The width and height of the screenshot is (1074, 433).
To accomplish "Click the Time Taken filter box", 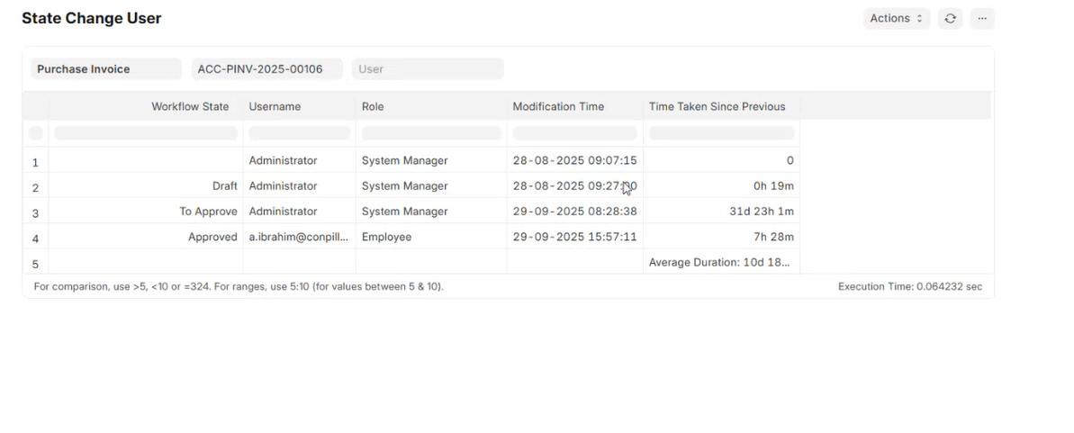I will pyautogui.click(x=721, y=133).
